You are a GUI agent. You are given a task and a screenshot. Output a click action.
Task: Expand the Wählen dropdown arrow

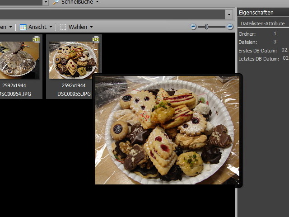(x=91, y=27)
